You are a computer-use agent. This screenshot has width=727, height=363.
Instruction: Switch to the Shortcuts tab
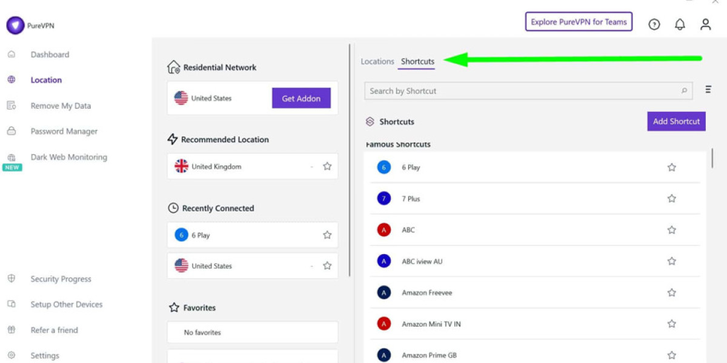417,61
